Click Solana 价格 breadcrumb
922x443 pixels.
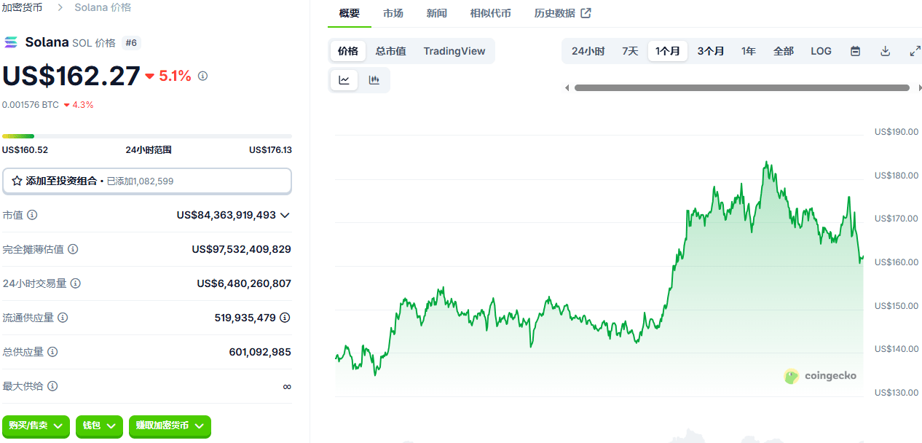coord(103,7)
